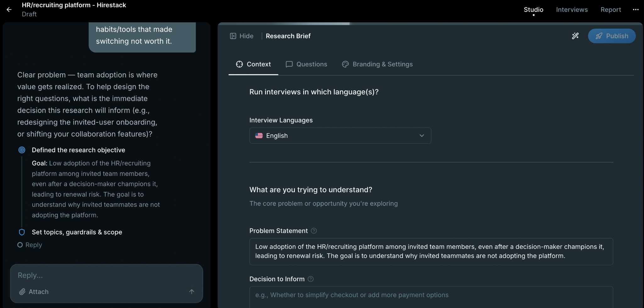Click the Problem Statement help icon

(314, 231)
